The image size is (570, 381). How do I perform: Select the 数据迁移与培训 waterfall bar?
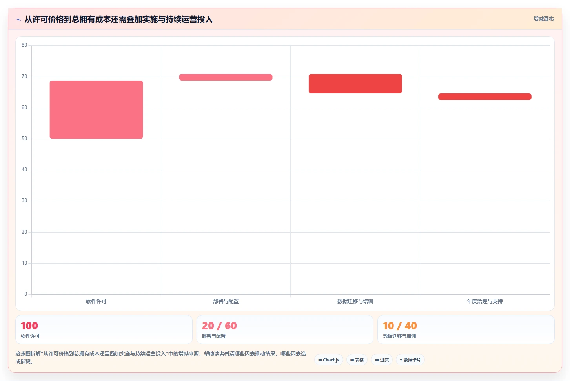[x=355, y=84]
